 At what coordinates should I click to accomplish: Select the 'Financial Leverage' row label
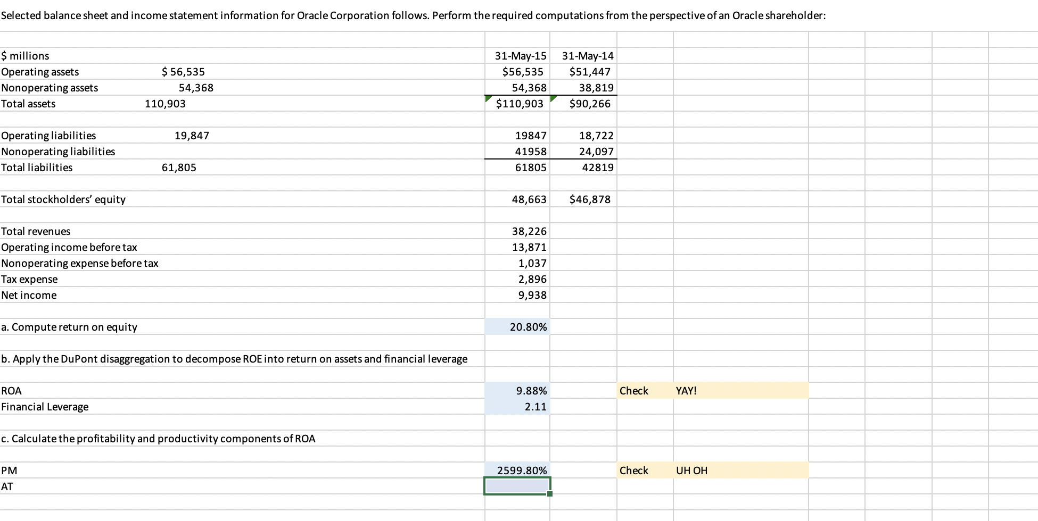[45, 406]
